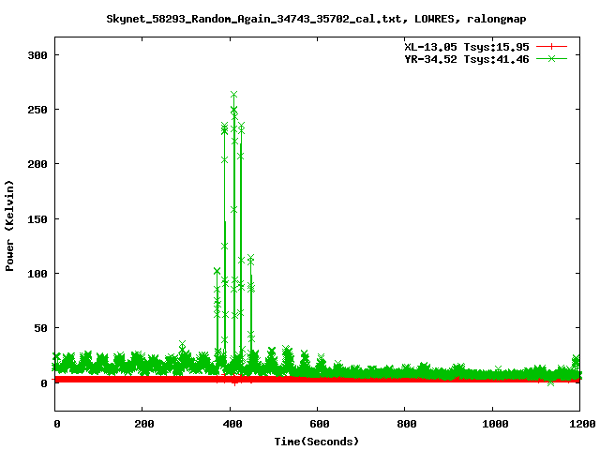
Task: Click the y-axis tick label 200
Action: click(37, 164)
